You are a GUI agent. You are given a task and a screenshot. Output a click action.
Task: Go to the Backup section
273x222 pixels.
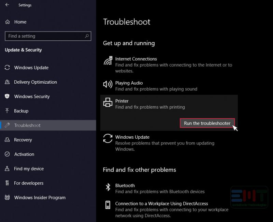coord(21,111)
